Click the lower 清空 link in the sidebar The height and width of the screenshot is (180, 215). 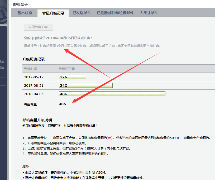click(2, 67)
